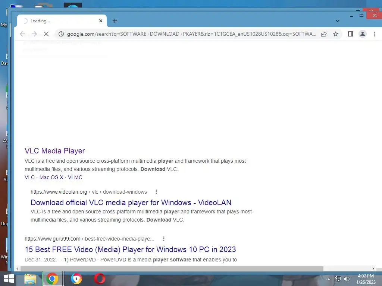Bookmark this tab with the star icon
Image resolution: width=382 pixels, height=286 pixels.
click(336, 34)
